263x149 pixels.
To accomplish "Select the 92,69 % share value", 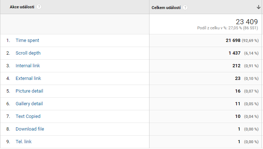I will coord(250,41).
